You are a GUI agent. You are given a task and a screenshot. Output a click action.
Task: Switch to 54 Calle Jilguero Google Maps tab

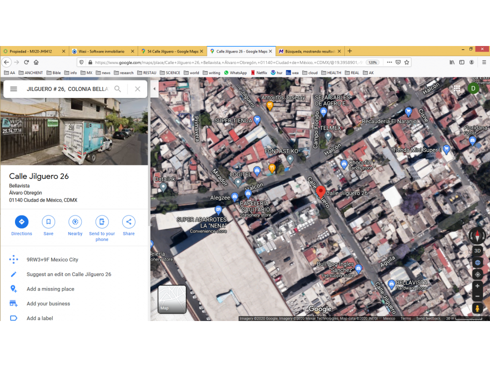click(172, 51)
